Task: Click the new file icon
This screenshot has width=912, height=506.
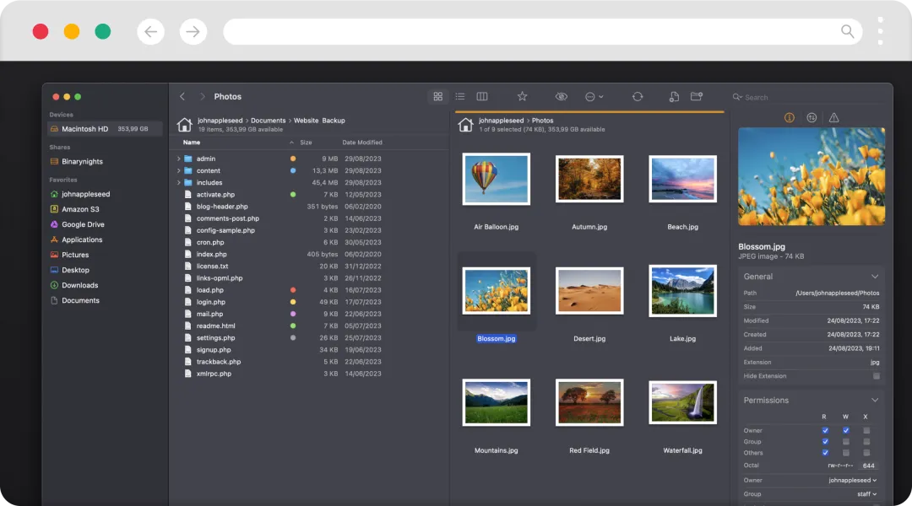Action: pos(674,96)
